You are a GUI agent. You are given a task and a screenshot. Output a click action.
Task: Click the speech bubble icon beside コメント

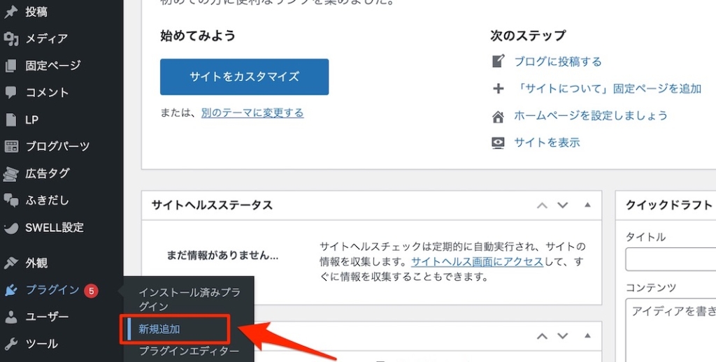coord(11,93)
